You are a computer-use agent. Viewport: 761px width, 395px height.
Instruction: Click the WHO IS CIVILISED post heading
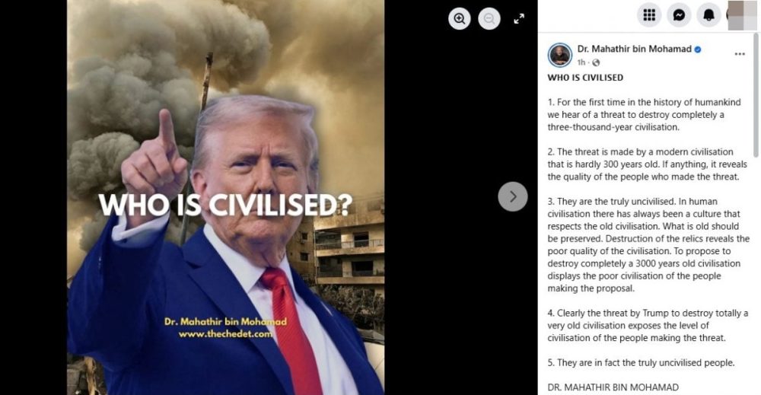[x=585, y=77]
